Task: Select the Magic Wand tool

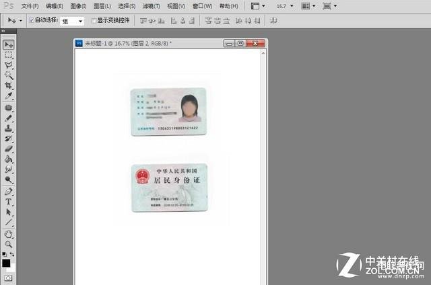Action: pos(9,75)
